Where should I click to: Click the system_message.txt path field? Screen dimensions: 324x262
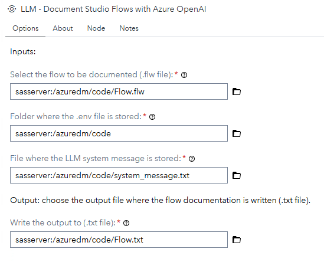click(x=119, y=175)
